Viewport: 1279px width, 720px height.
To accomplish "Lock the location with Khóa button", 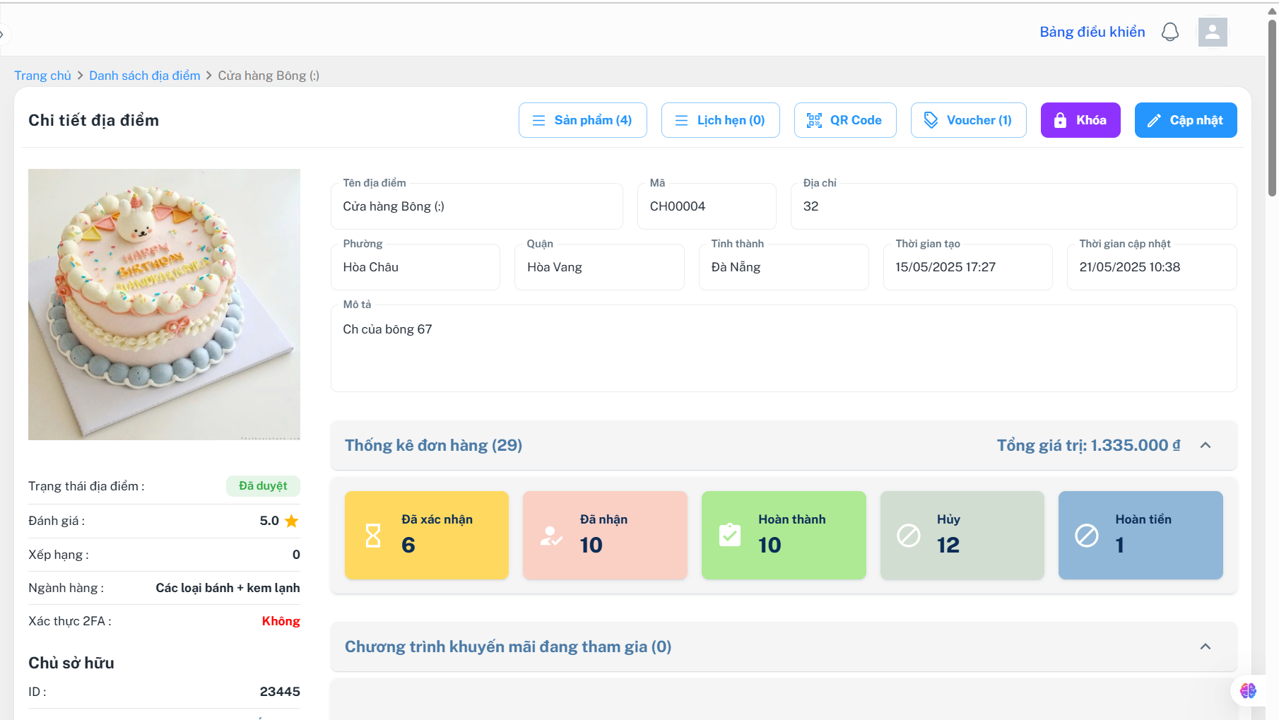I will 1080,120.
